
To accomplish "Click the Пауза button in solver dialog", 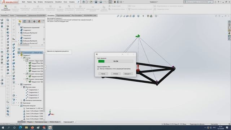I will click(x=103, y=74).
